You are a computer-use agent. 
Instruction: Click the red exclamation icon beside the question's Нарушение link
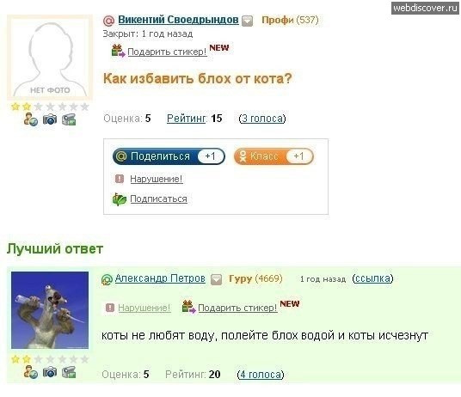tap(120, 178)
